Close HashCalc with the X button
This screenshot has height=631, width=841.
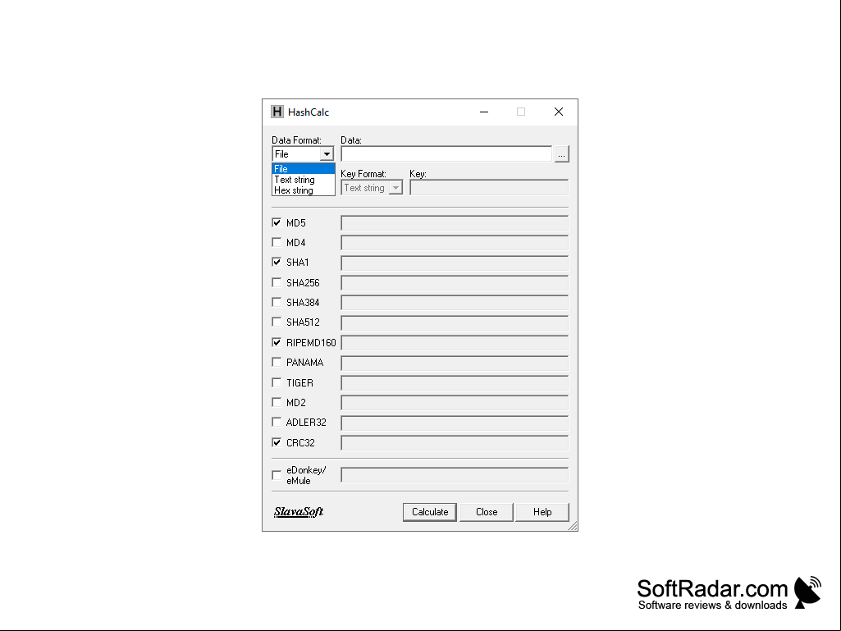pos(559,112)
